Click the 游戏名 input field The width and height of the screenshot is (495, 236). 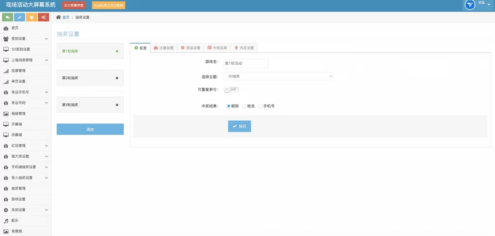246,63
